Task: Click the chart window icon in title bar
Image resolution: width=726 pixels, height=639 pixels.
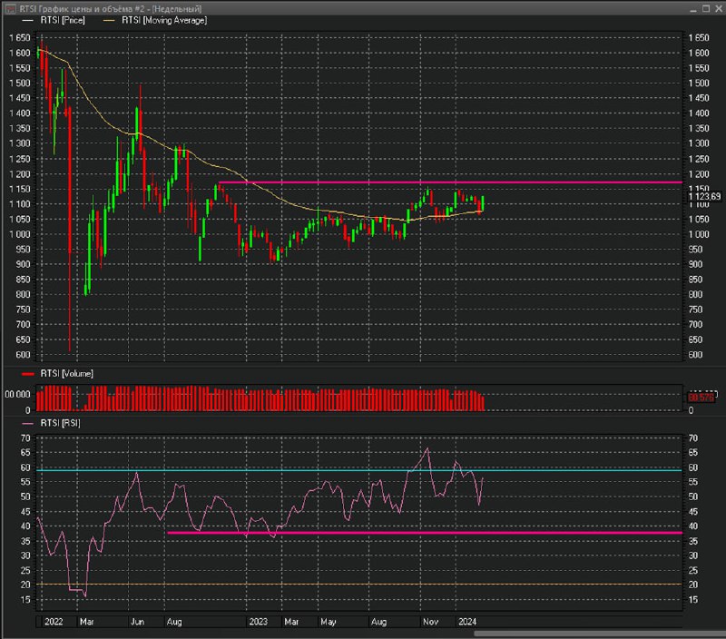Action: coord(10,9)
